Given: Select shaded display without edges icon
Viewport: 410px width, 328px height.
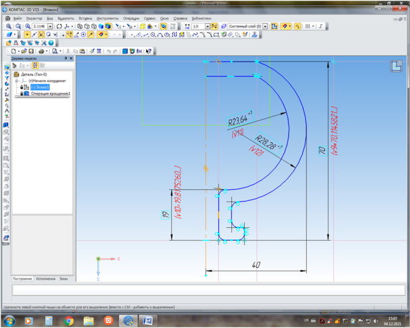Looking at the screenshot, I should point(101,26).
